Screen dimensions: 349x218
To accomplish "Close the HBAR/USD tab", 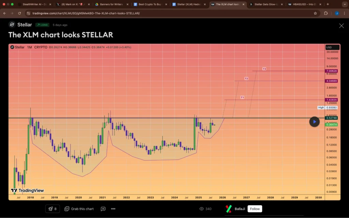I will point(320,4).
